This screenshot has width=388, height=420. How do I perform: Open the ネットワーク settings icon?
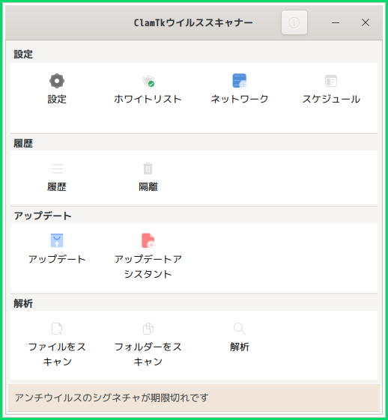tap(239, 81)
